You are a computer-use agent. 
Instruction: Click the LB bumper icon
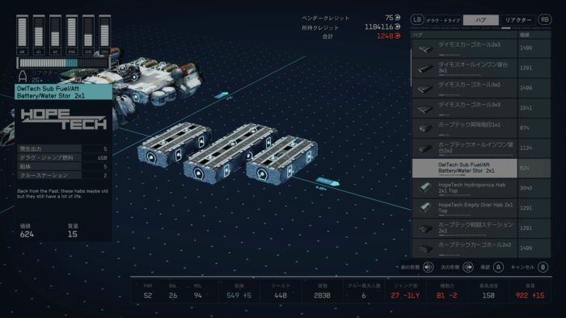tap(417, 19)
